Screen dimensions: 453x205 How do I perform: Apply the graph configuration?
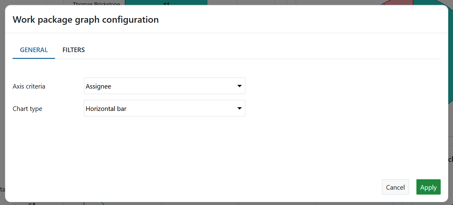point(428,187)
